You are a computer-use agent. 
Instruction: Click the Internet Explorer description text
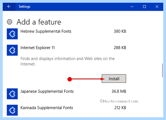pos(68,61)
